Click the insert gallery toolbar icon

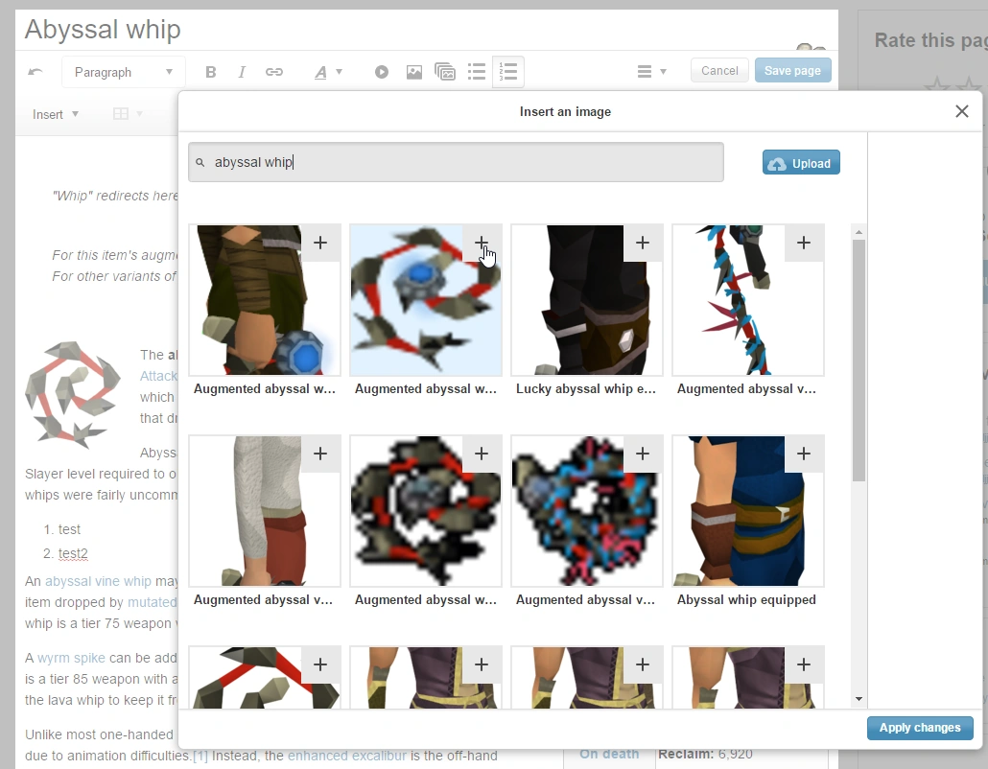coord(445,72)
